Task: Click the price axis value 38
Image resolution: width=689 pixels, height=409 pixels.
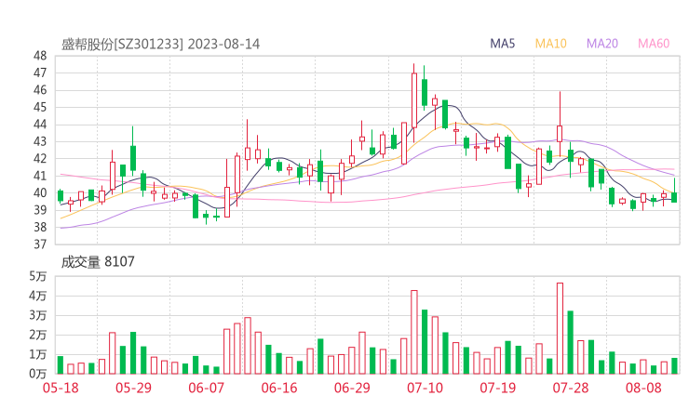Action: [x=40, y=227]
